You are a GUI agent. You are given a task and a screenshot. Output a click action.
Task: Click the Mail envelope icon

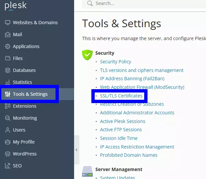(8, 34)
